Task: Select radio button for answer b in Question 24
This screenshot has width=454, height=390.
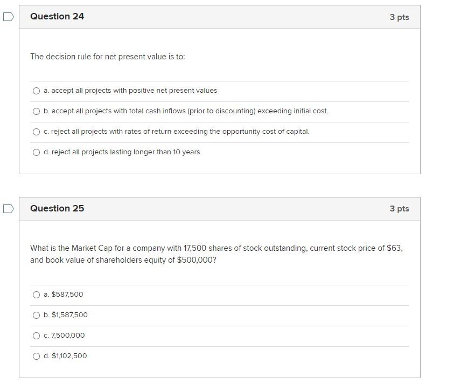Action: [36, 111]
